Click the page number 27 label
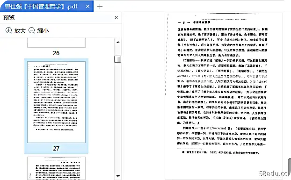291x180 pixels. point(56,149)
